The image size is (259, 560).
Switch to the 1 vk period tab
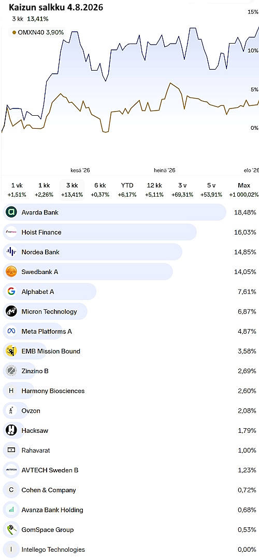pos(17,189)
